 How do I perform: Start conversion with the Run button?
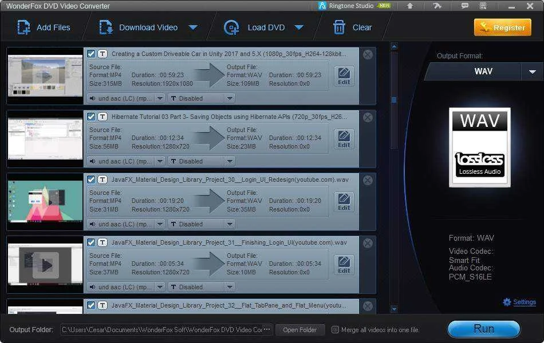484,329
